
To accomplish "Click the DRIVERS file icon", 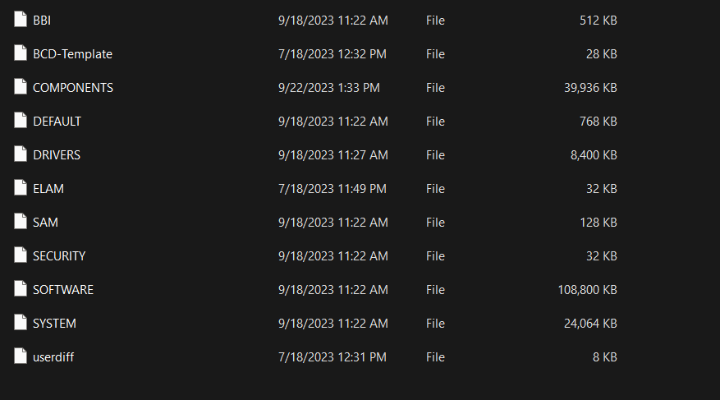I will 21,154.
